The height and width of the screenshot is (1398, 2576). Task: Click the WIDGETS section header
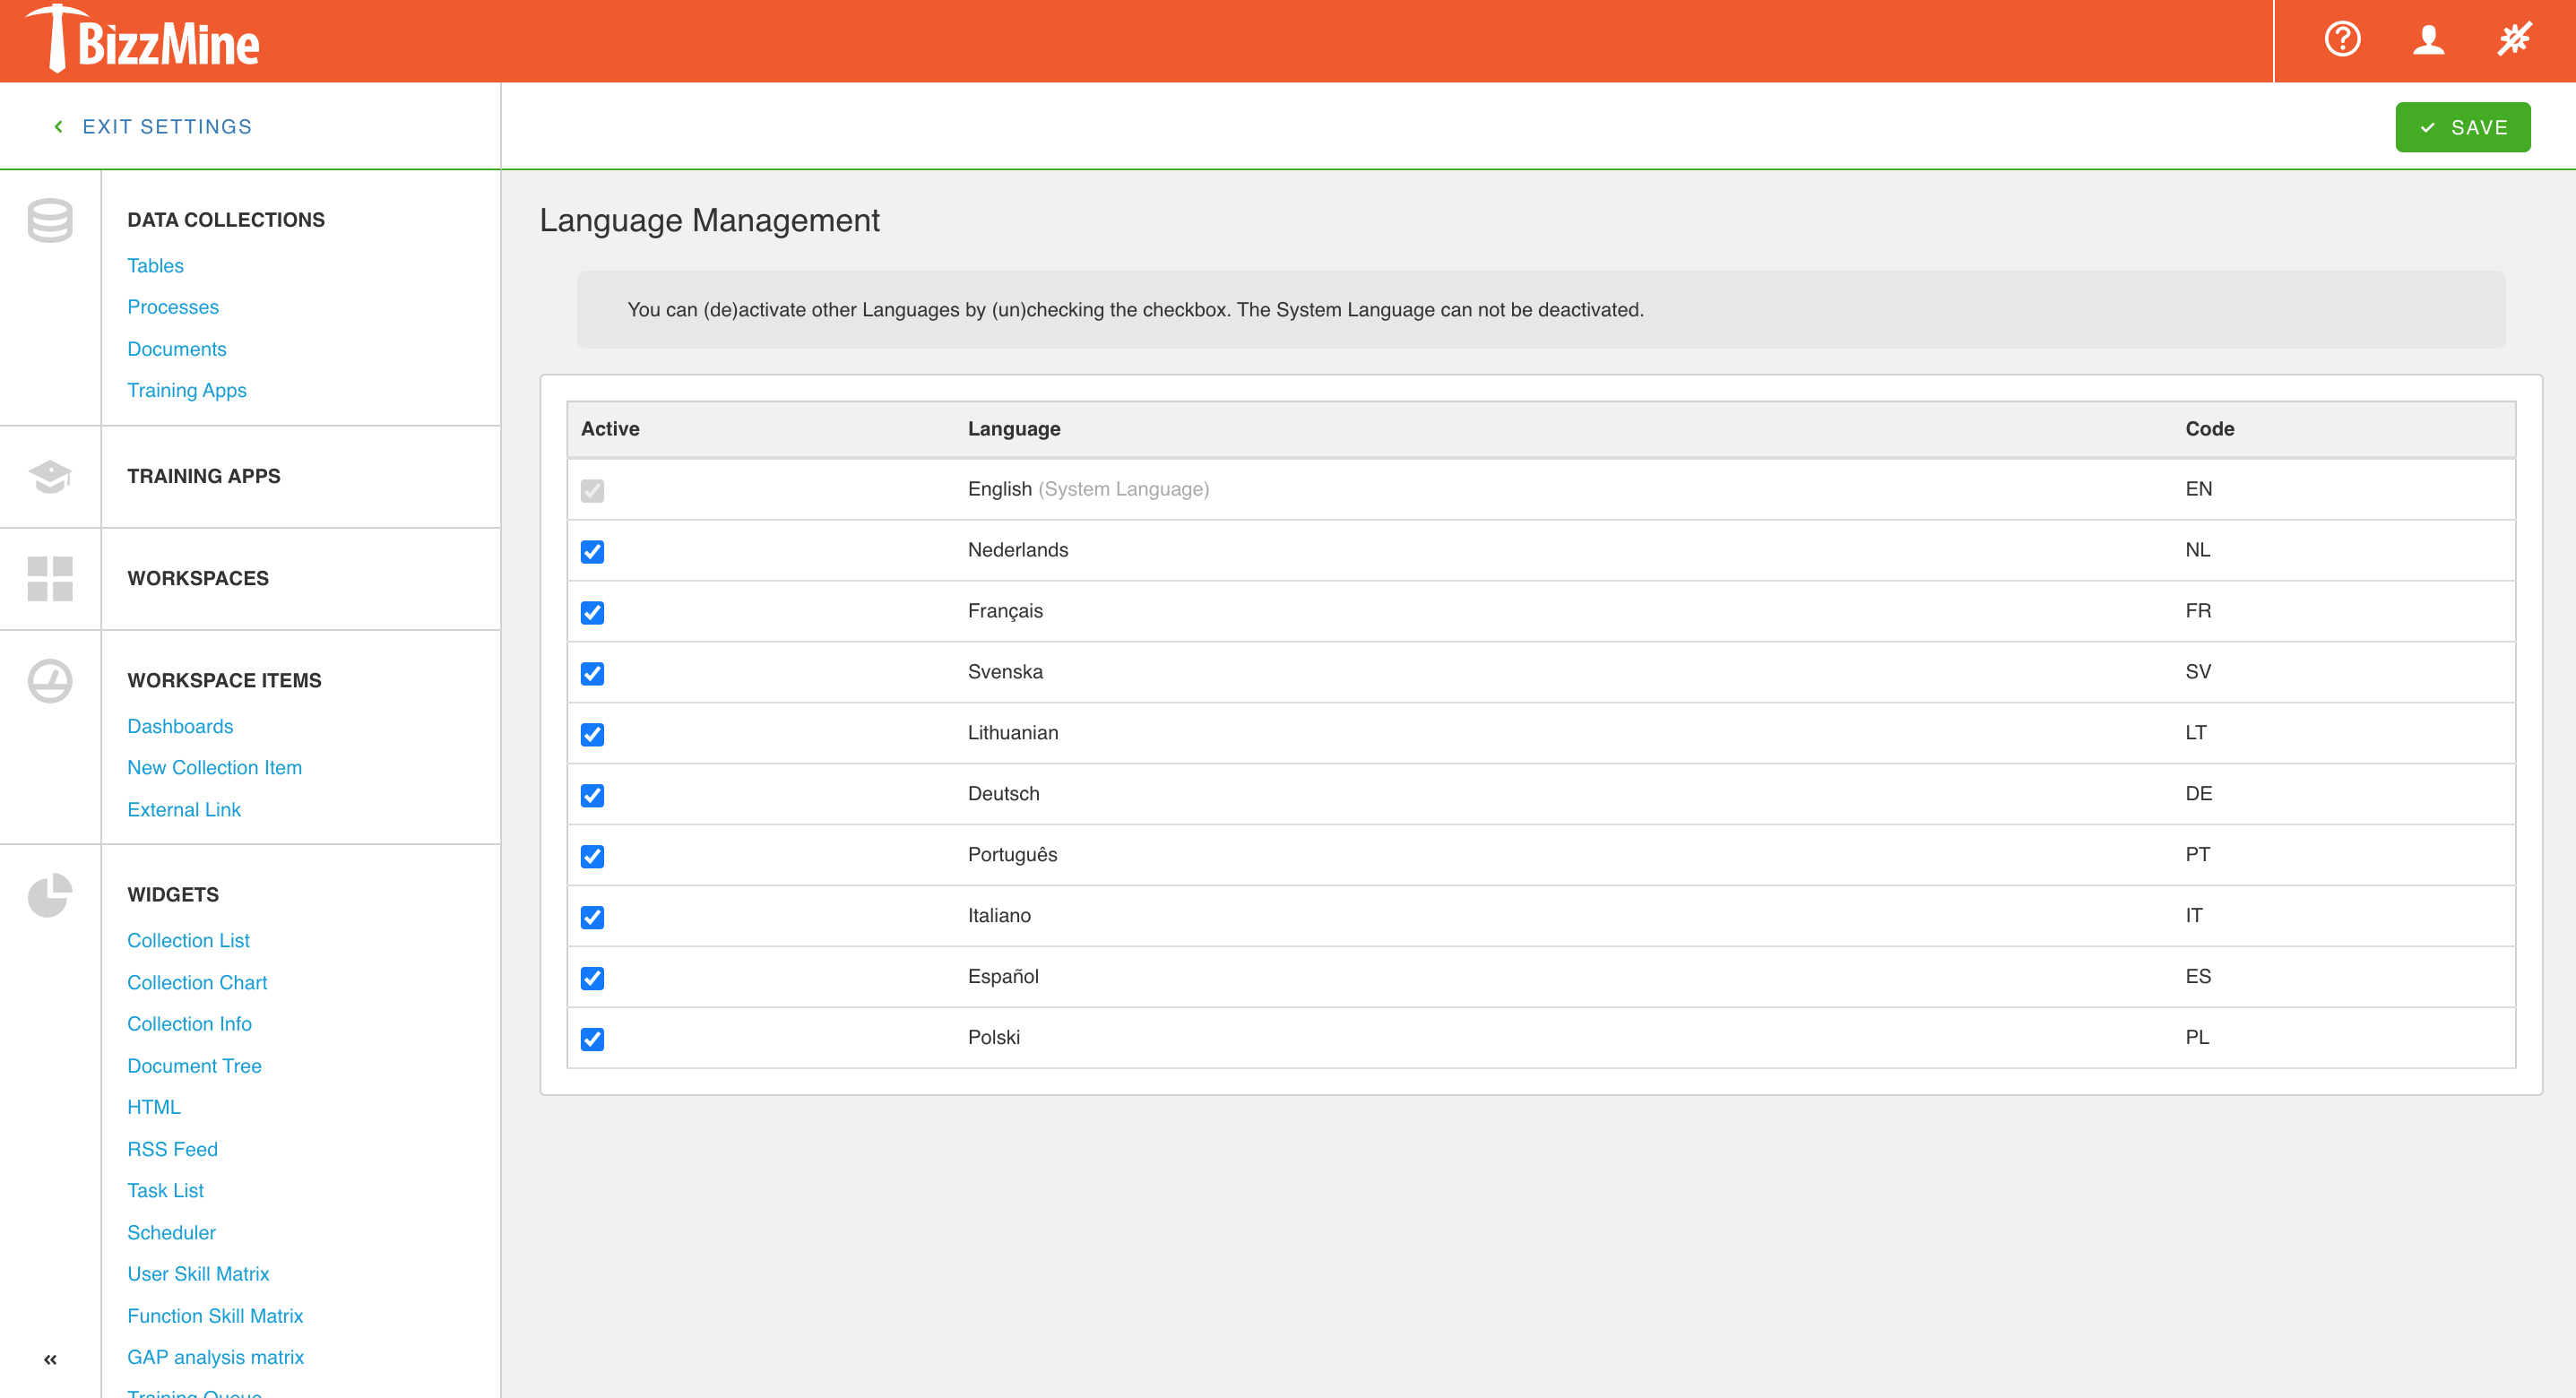(173, 894)
